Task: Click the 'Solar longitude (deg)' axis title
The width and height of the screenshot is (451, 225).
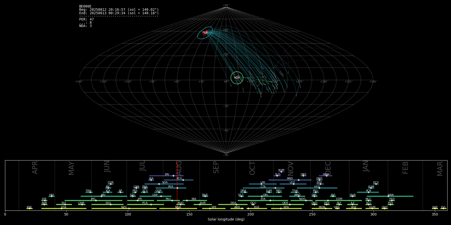Action: 226,219
